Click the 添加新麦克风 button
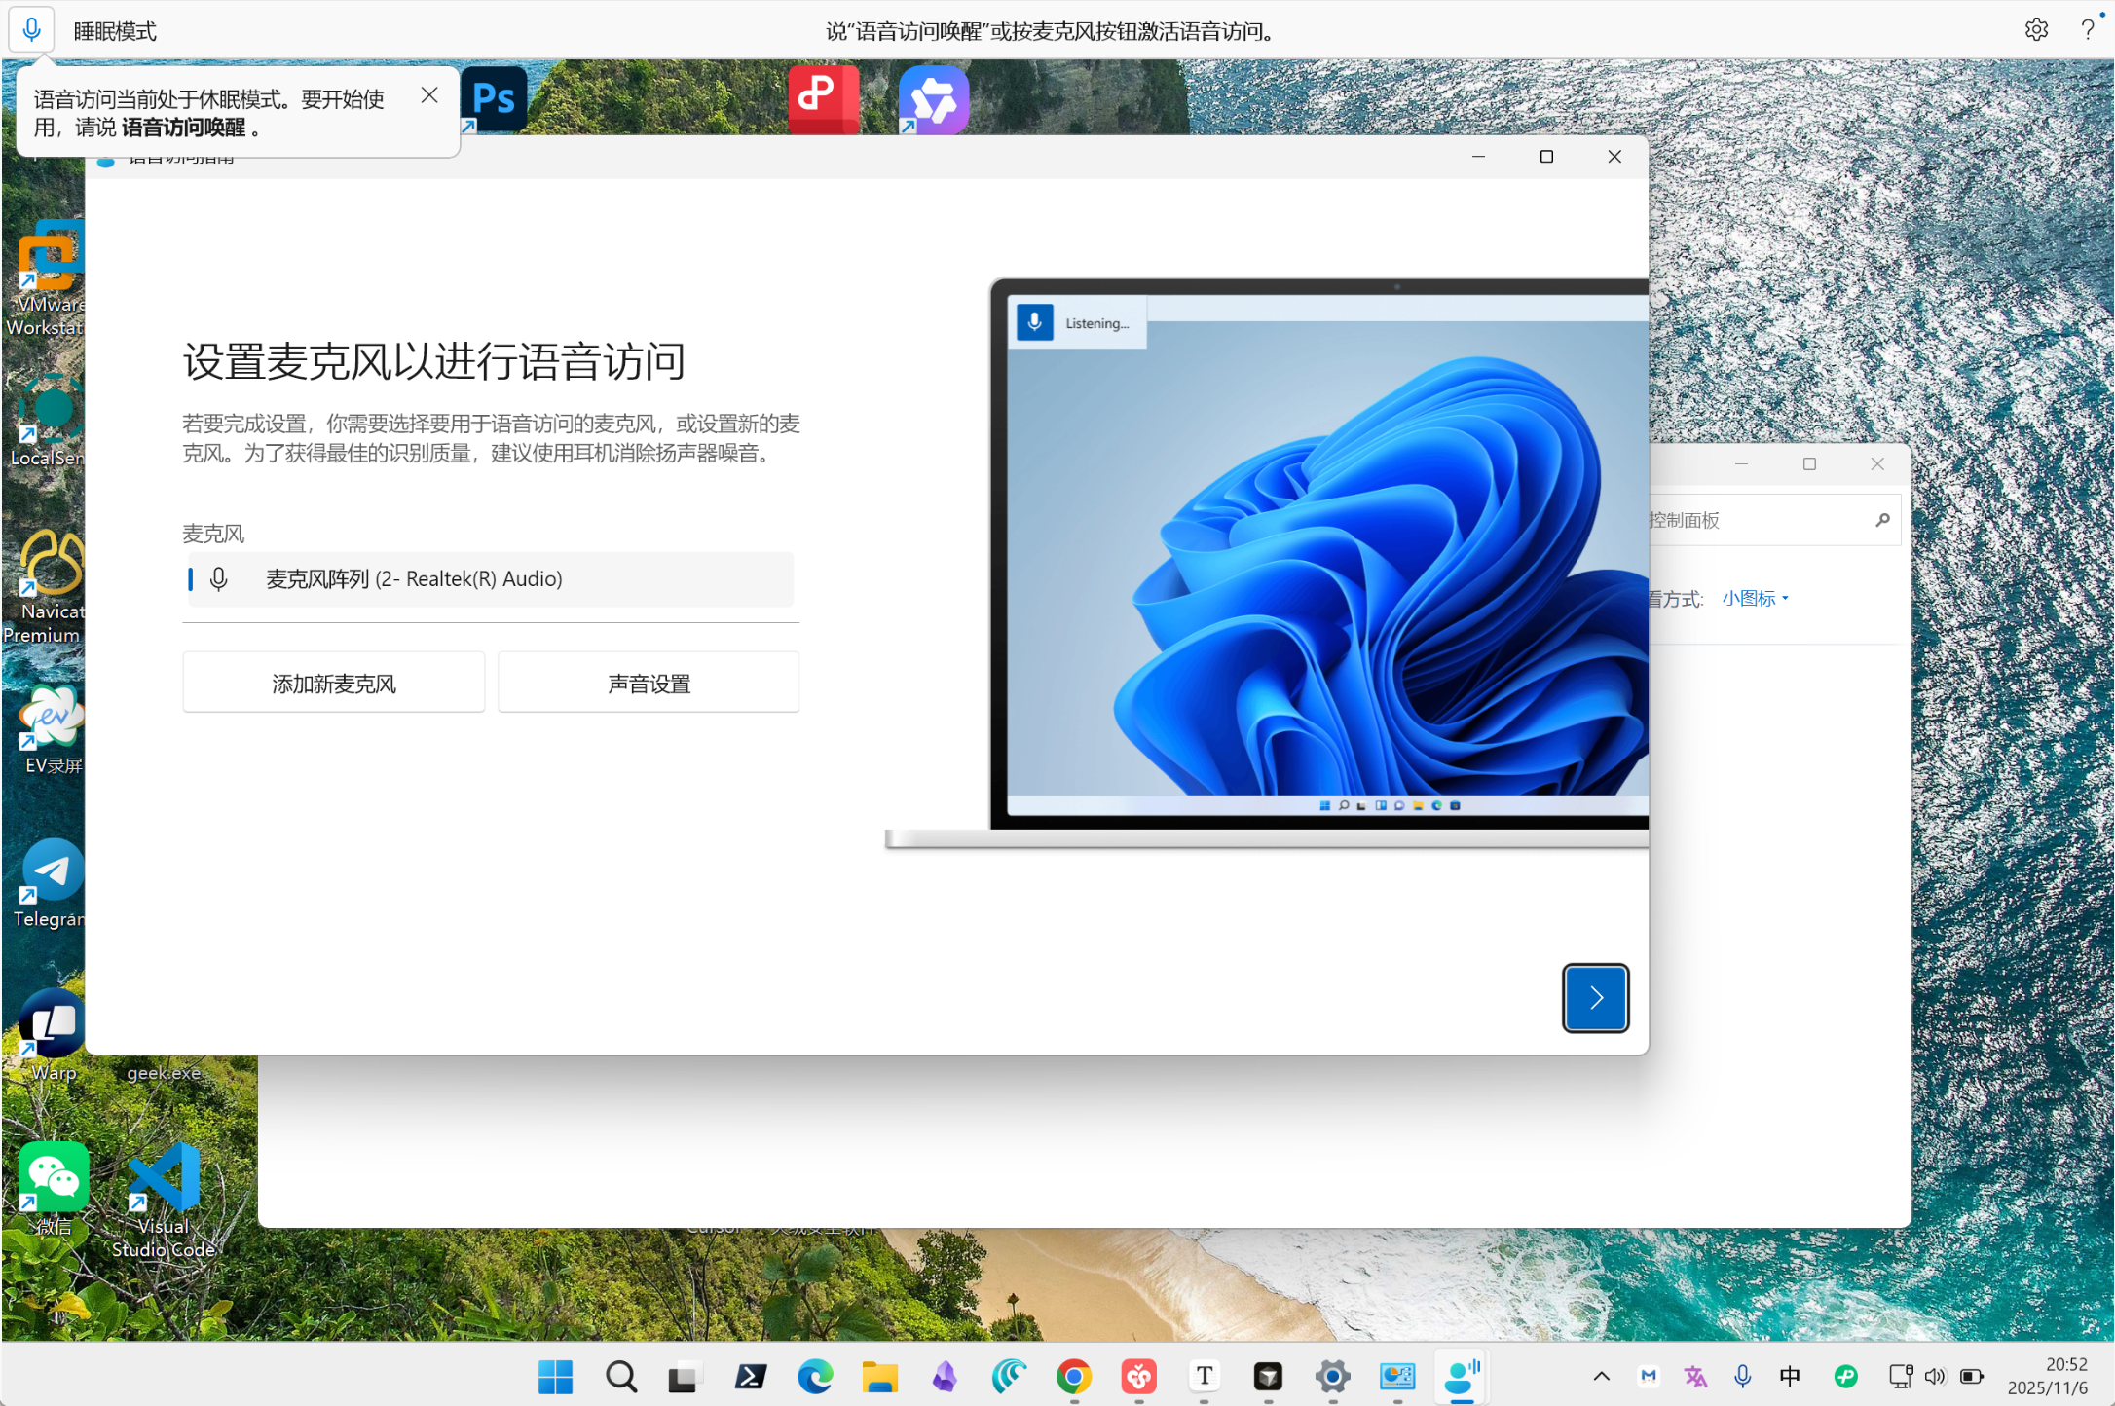Image resolution: width=2115 pixels, height=1406 pixels. 333,682
